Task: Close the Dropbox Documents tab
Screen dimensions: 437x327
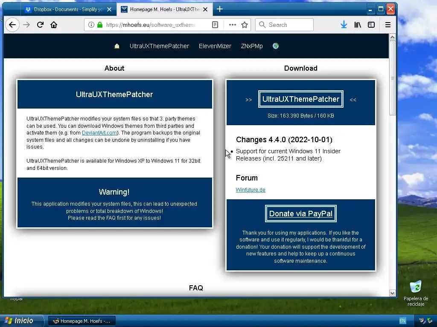Action: point(109,9)
